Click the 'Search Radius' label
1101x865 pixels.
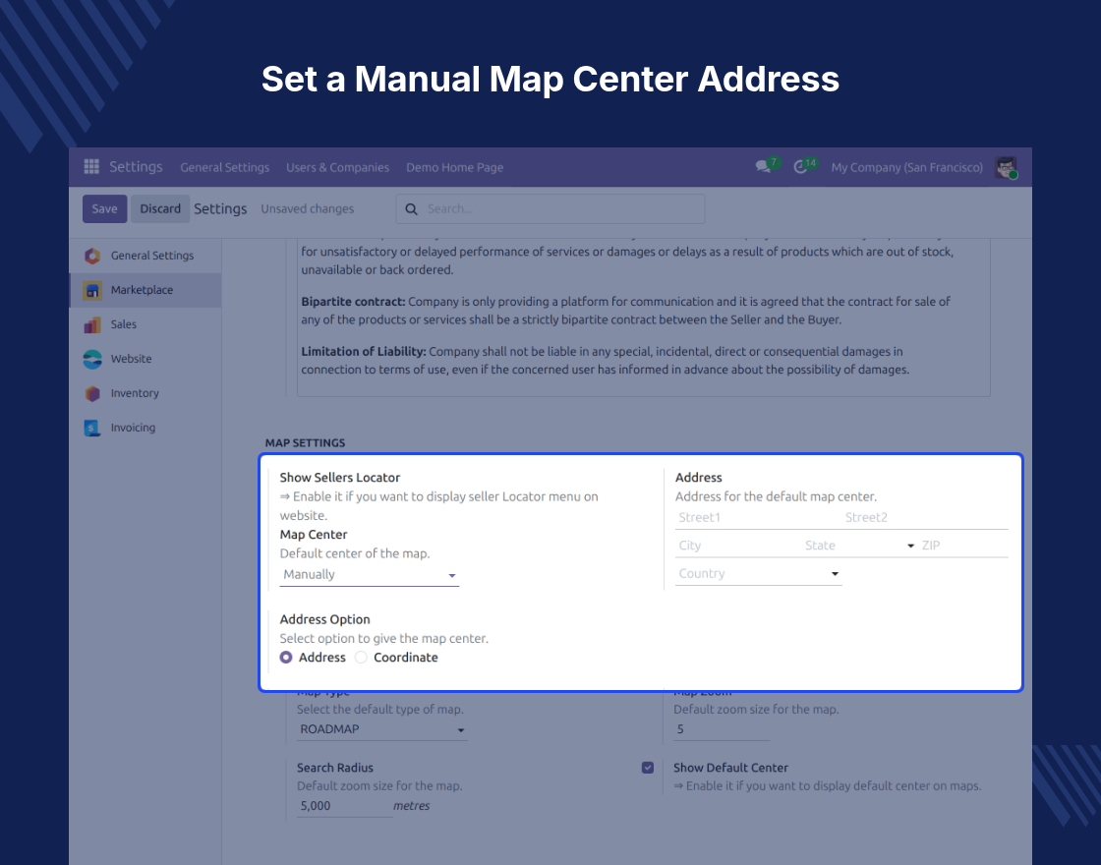coord(335,768)
